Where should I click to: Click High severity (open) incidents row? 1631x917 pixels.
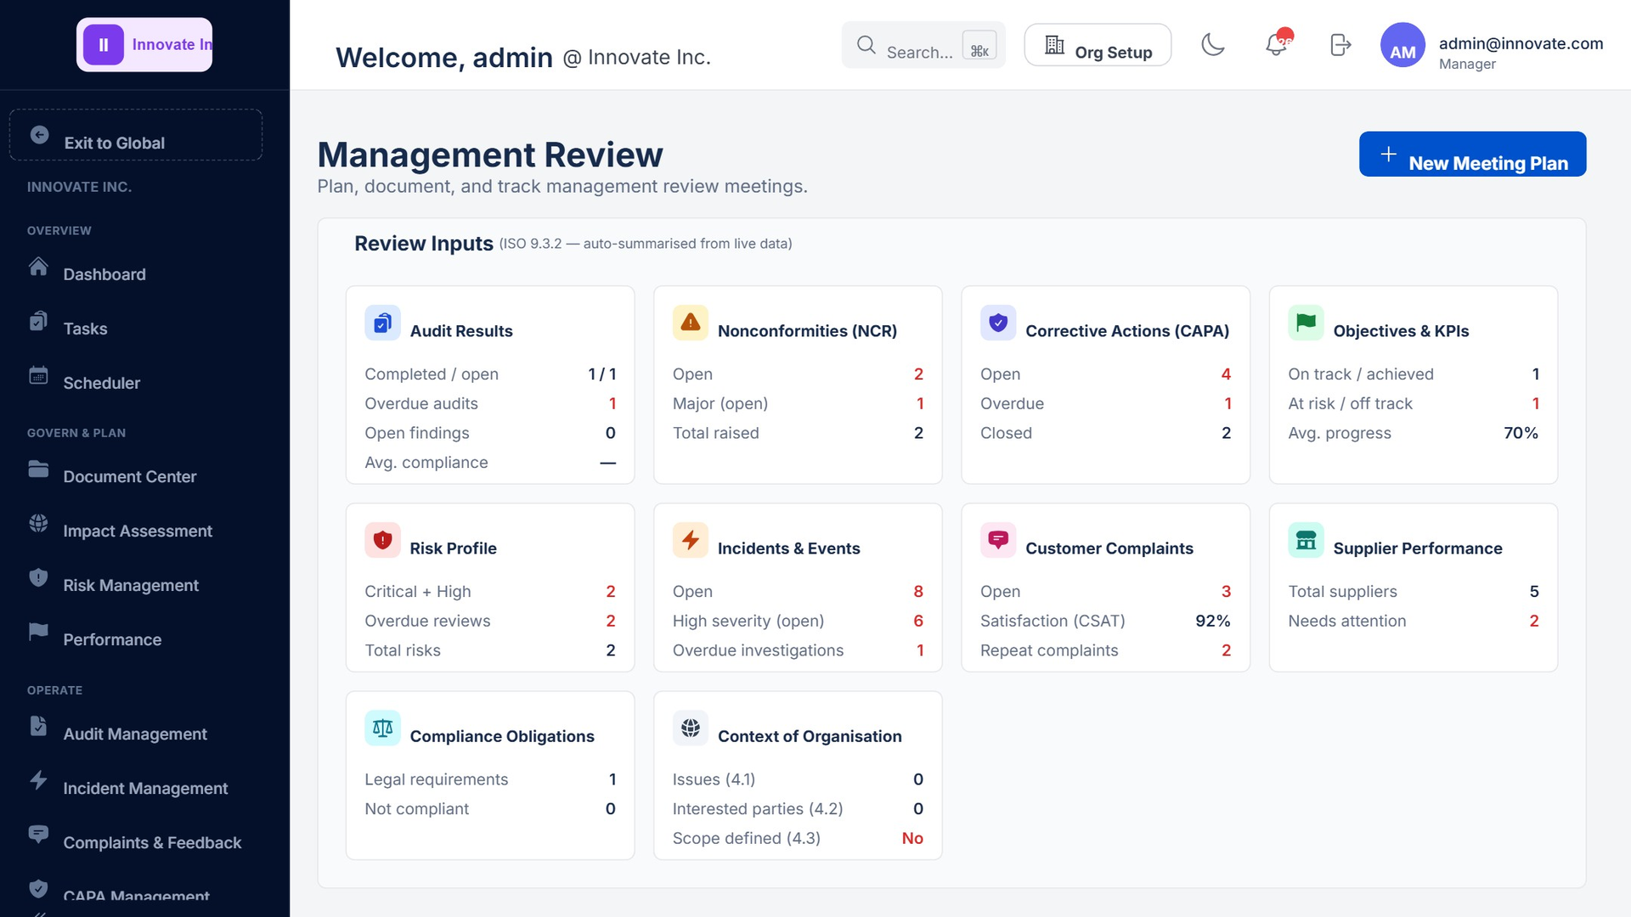pos(798,621)
